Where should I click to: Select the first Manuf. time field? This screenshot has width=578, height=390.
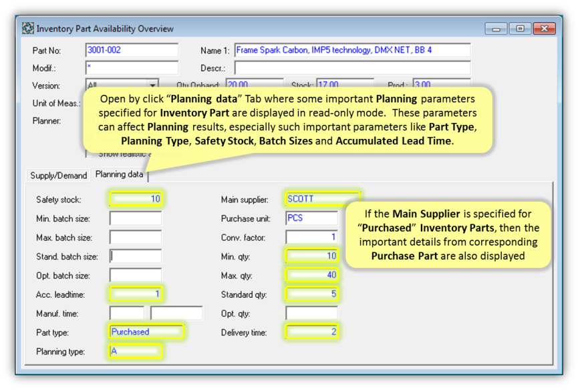127,313
